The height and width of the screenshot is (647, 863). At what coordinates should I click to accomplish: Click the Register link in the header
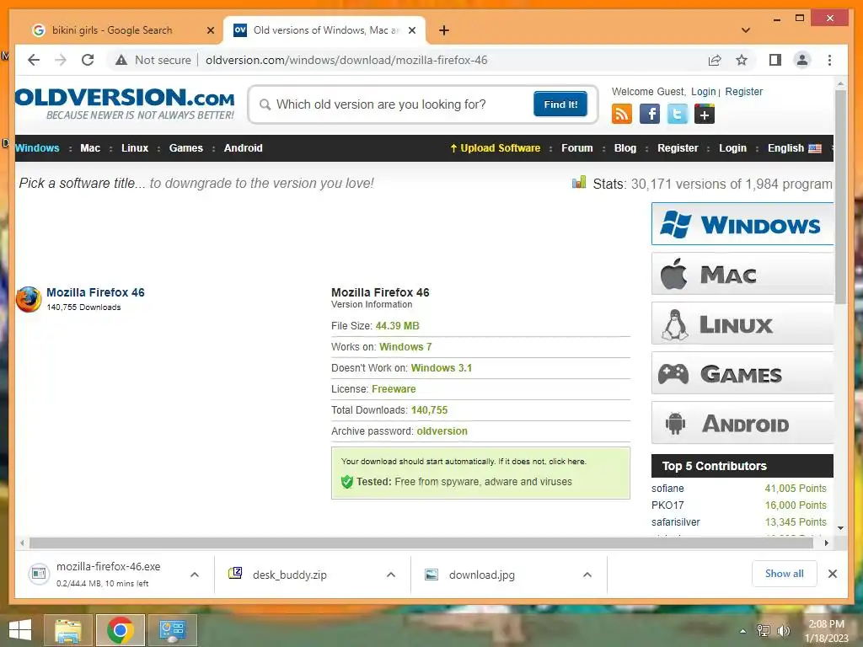coord(743,91)
